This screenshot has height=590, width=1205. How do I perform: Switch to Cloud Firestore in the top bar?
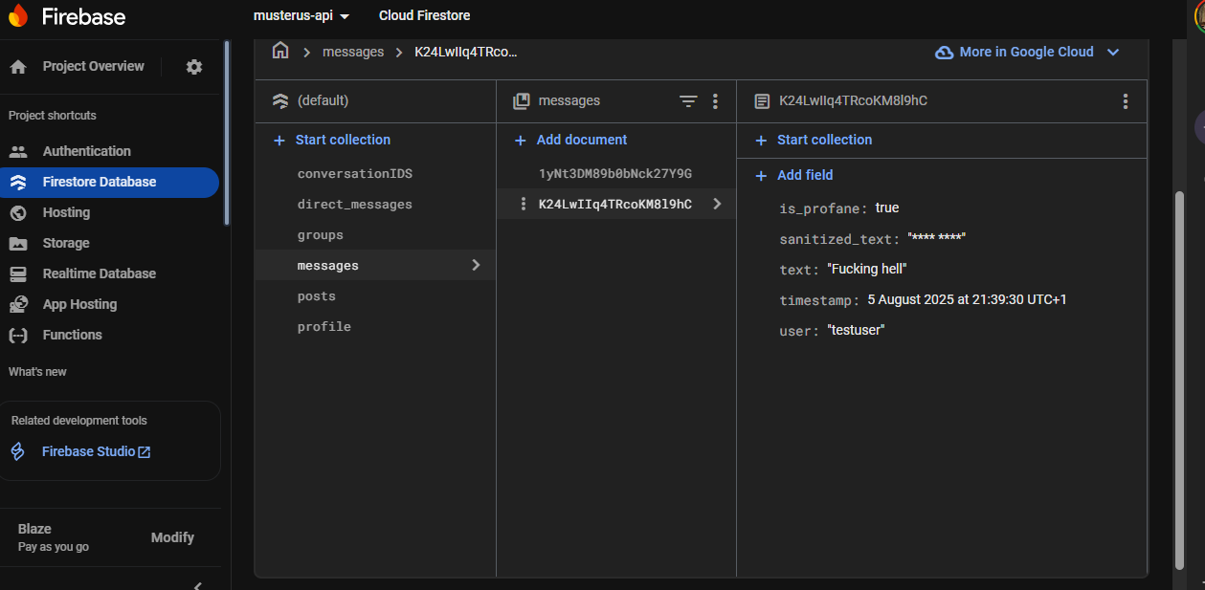click(x=424, y=15)
